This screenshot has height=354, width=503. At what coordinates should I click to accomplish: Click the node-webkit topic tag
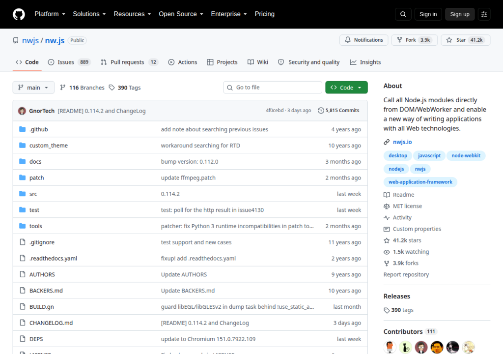tap(466, 155)
